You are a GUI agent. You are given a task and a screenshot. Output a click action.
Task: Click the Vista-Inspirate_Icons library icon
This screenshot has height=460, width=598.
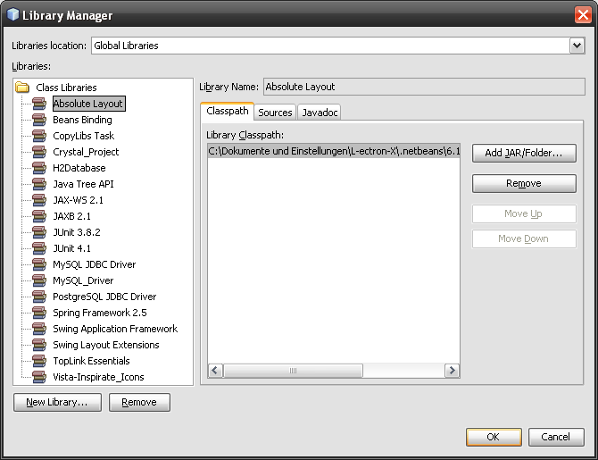tap(39, 377)
